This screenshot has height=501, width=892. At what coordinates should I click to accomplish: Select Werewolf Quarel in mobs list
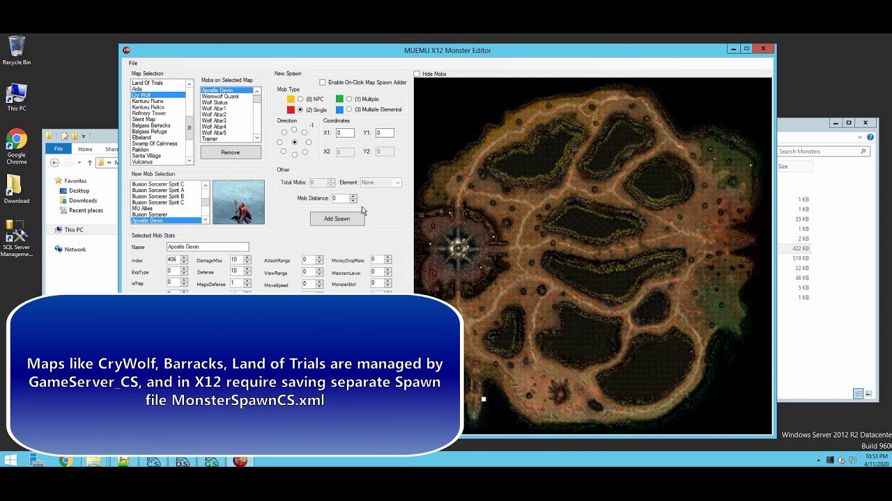click(220, 96)
